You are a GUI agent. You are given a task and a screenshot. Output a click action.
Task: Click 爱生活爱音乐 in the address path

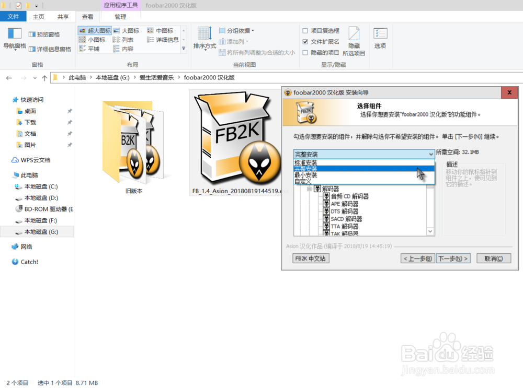click(x=157, y=78)
